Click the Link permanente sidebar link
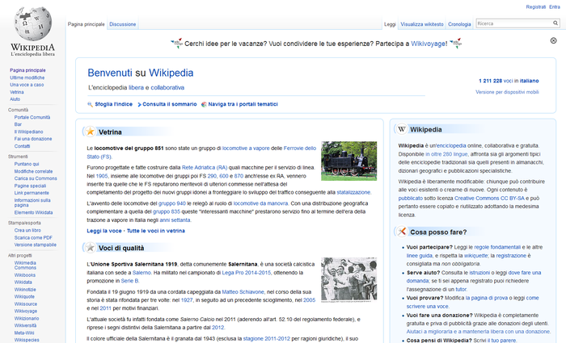This screenshot has width=566, height=343. click(x=32, y=193)
